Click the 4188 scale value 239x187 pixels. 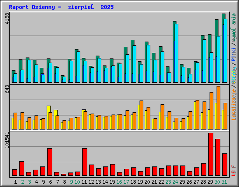coord(7,18)
